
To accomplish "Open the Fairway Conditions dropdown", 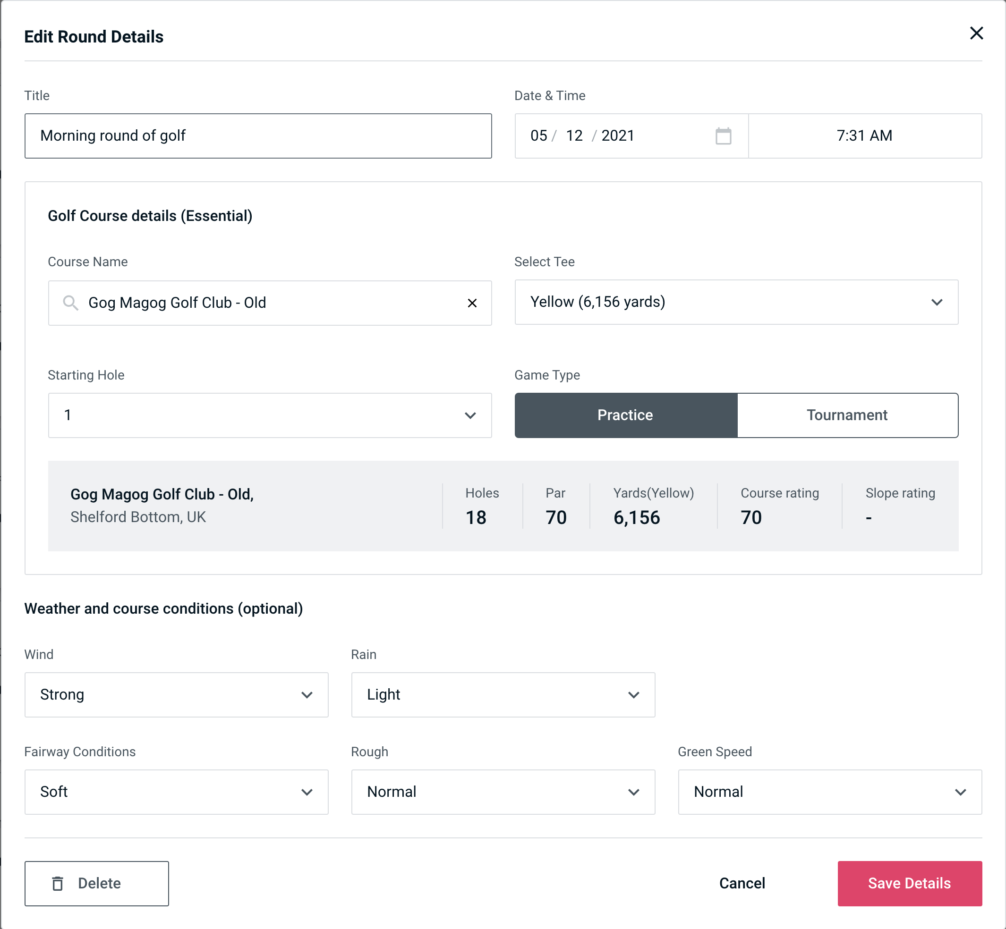I will pos(176,792).
